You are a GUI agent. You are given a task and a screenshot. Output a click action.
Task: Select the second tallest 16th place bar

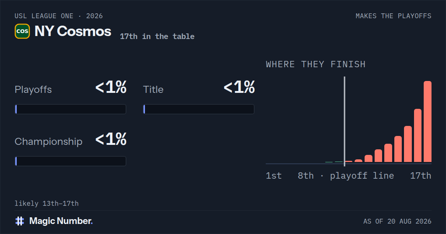[418, 136]
